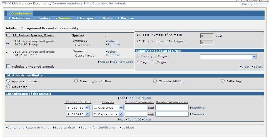This screenshot has width=269, height=139.
Task: Click bottom Add link below identification rows
Action: 123,120
